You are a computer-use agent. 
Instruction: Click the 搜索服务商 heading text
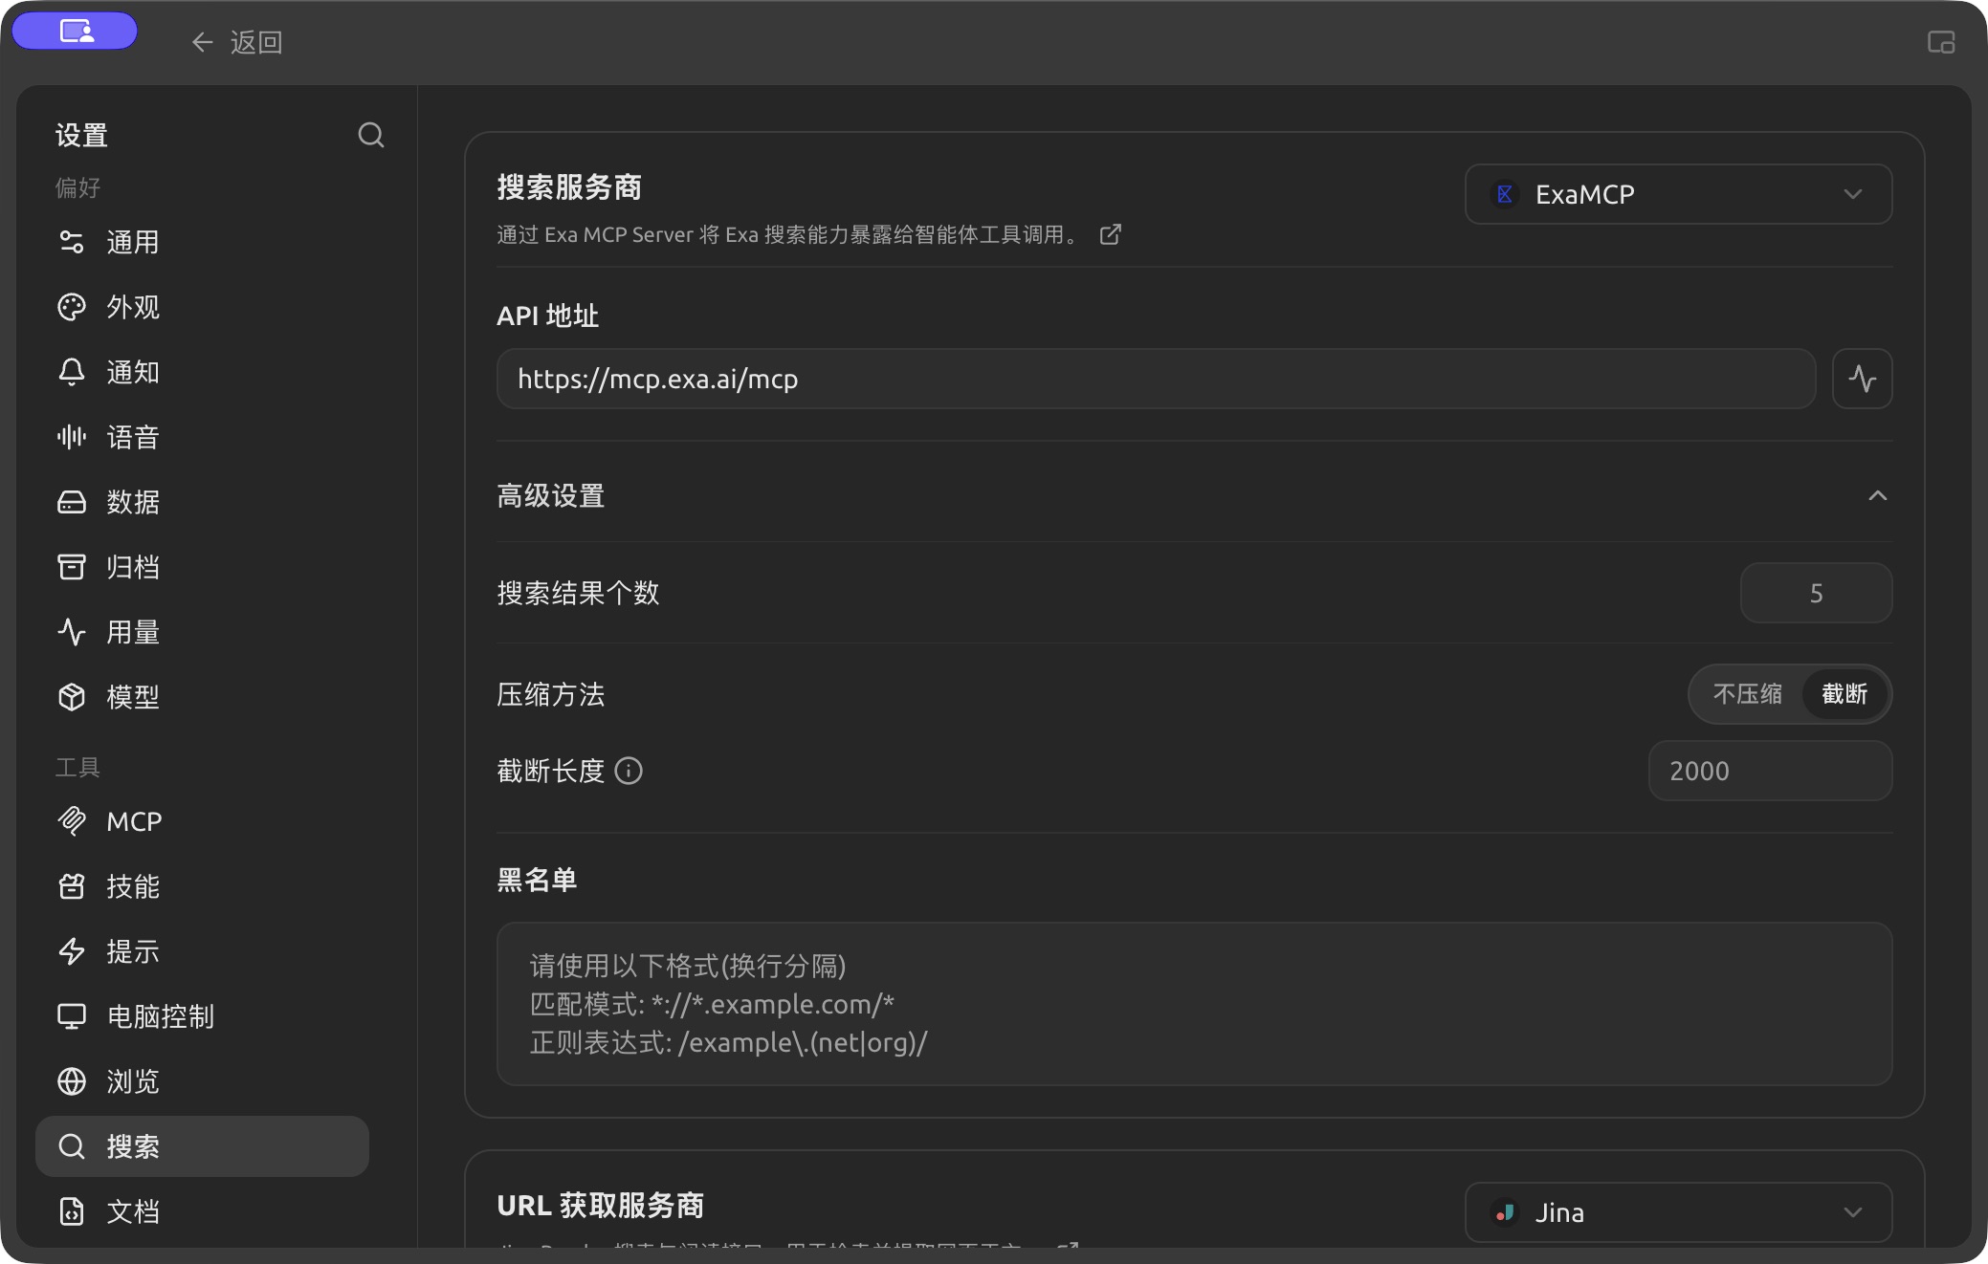click(569, 187)
